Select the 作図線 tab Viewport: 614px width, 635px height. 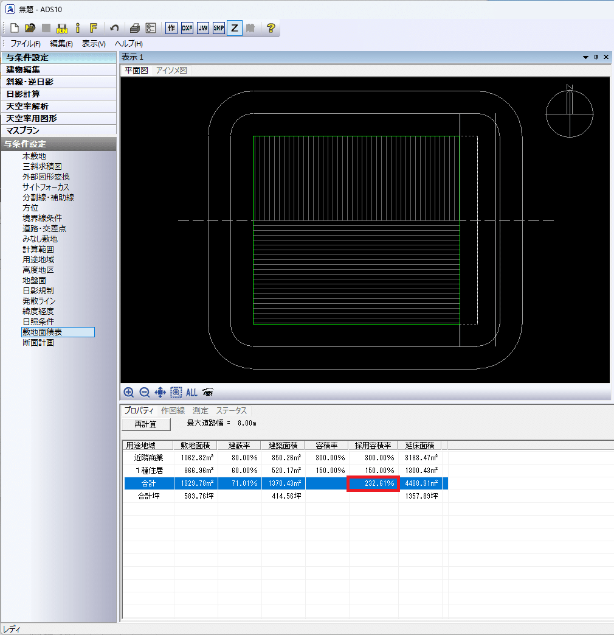[x=173, y=410]
